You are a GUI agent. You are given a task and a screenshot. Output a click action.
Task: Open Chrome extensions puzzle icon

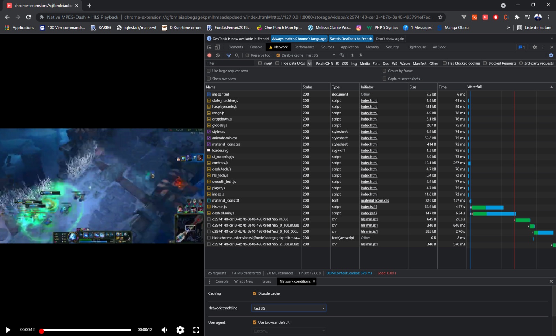(517, 17)
